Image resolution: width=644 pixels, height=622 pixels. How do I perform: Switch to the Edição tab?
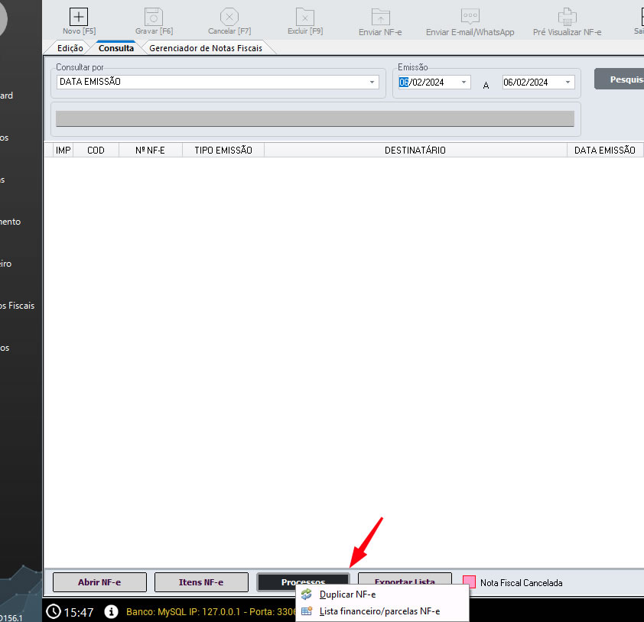(70, 48)
